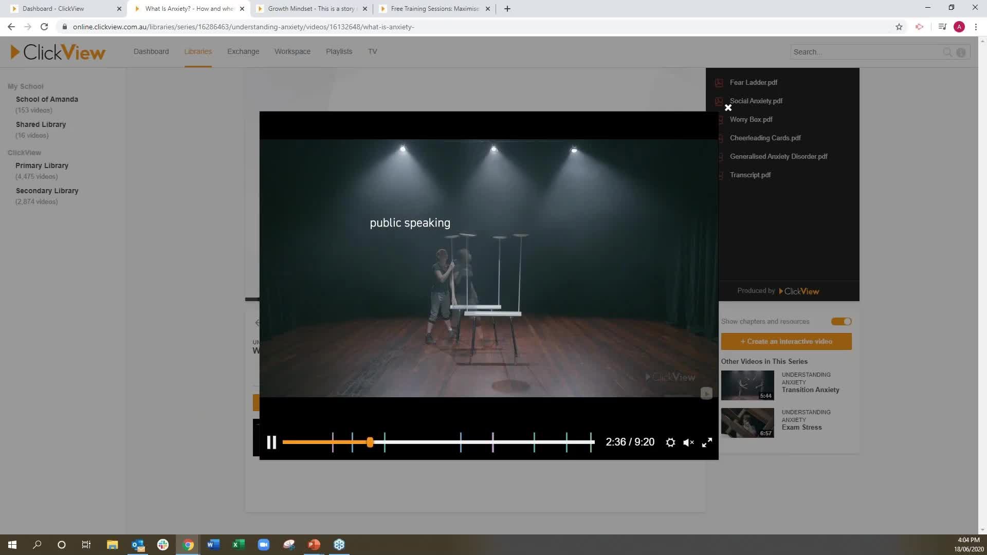Jump to the last chapter marker
Image resolution: width=987 pixels, height=555 pixels.
click(591, 442)
